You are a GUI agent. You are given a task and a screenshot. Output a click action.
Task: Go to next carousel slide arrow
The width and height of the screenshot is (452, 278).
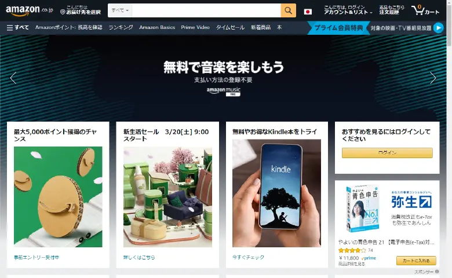tap(433, 78)
